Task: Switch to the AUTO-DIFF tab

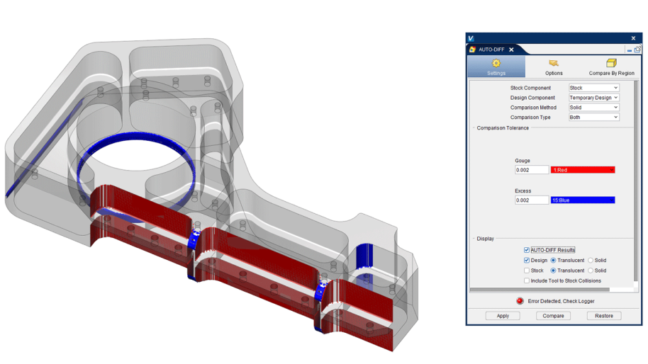Action: click(x=491, y=50)
